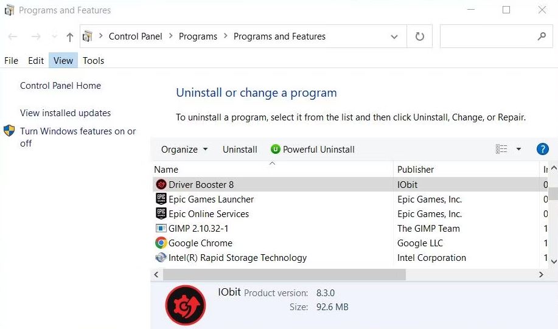Screen dimensions: 558x329
Task: Open Turn Windows features on or off
Action: [77, 137]
